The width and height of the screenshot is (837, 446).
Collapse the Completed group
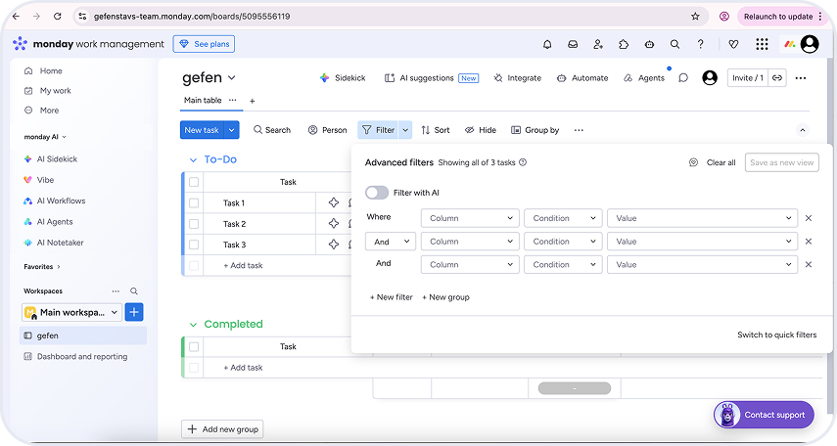pyautogui.click(x=193, y=325)
